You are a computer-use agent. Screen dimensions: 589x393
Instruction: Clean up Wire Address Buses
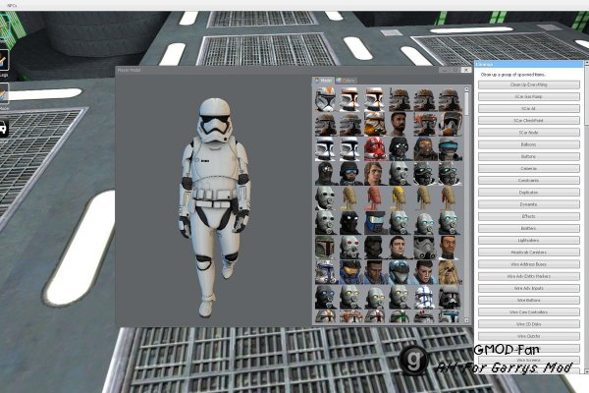coord(528,264)
